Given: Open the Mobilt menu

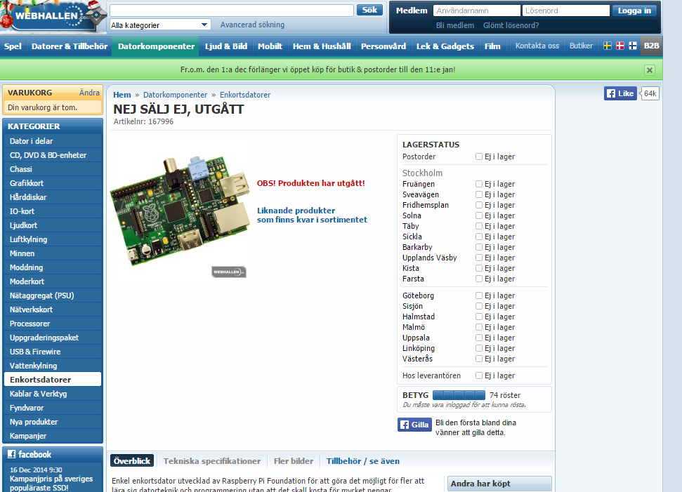Looking at the screenshot, I should pos(270,46).
